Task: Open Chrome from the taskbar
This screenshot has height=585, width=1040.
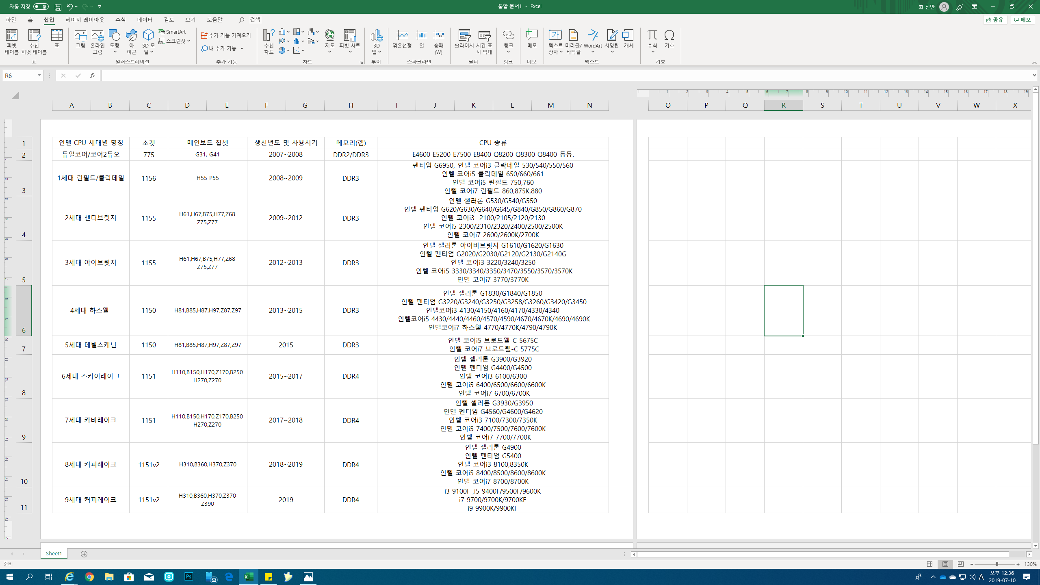Action: click(89, 577)
